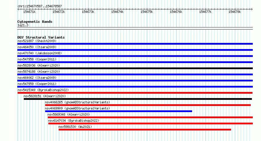Viewport: 261px width, 141px height.
Task: Click the nsv5869348 (Almarri2020) label
Action: [x=69, y=114]
